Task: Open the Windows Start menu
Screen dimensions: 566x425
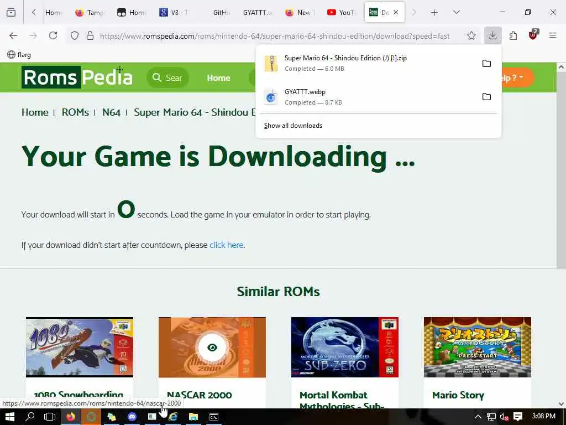Action: 10,417
